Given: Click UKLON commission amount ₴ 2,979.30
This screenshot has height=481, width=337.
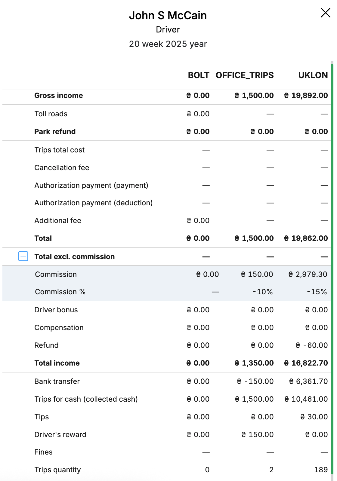Looking at the screenshot, I should (308, 274).
